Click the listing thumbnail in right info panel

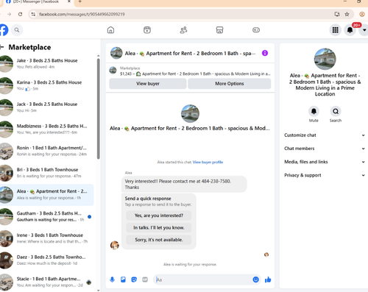[x=325, y=59]
